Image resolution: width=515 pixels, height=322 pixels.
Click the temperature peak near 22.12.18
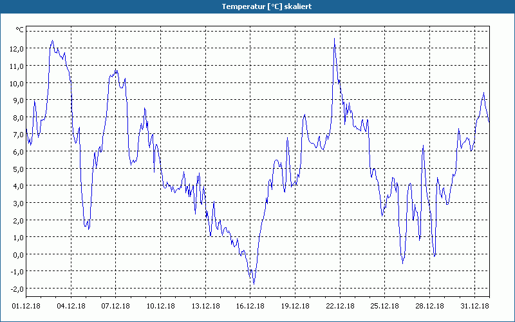click(x=334, y=39)
